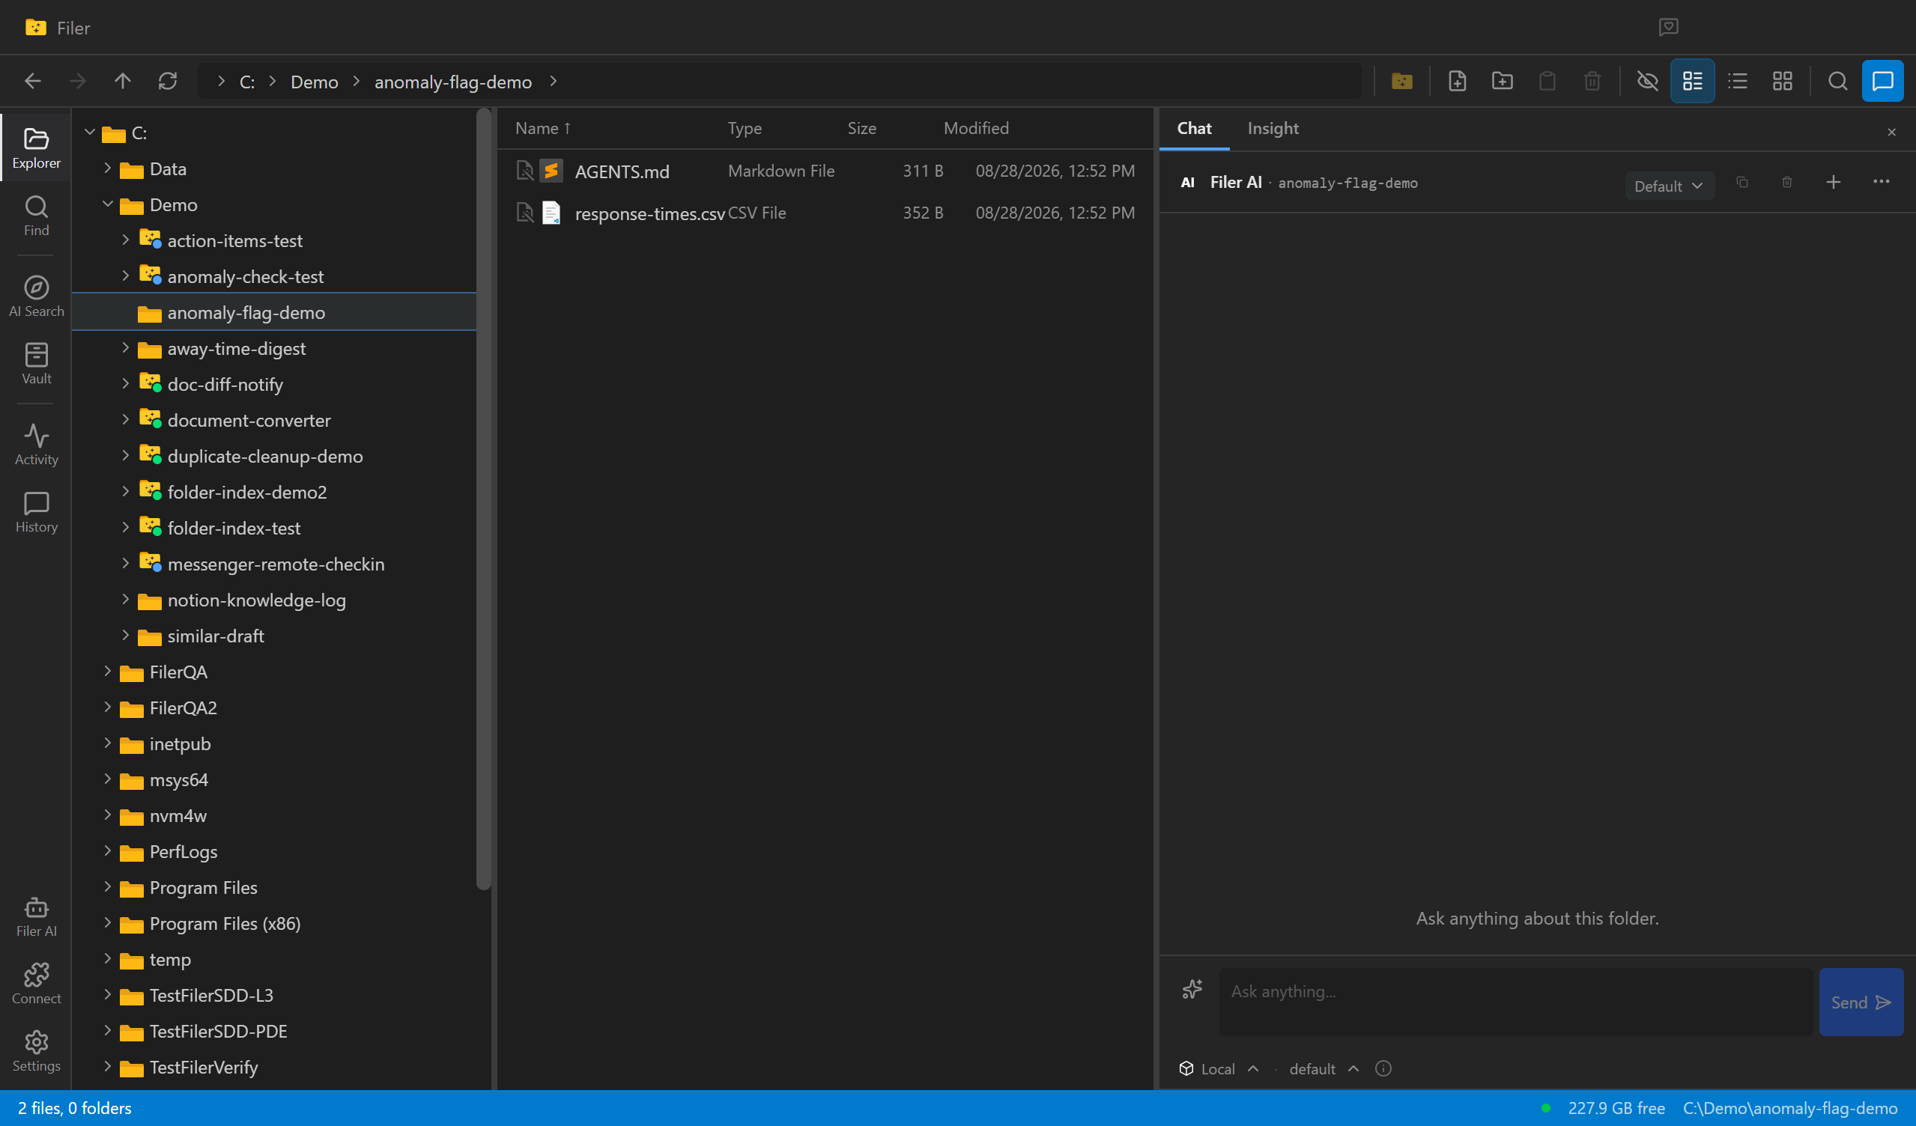Open the Explorer sidebar panel
This screenshot has height=1126, width=1916.
click(x=37, y=148)
